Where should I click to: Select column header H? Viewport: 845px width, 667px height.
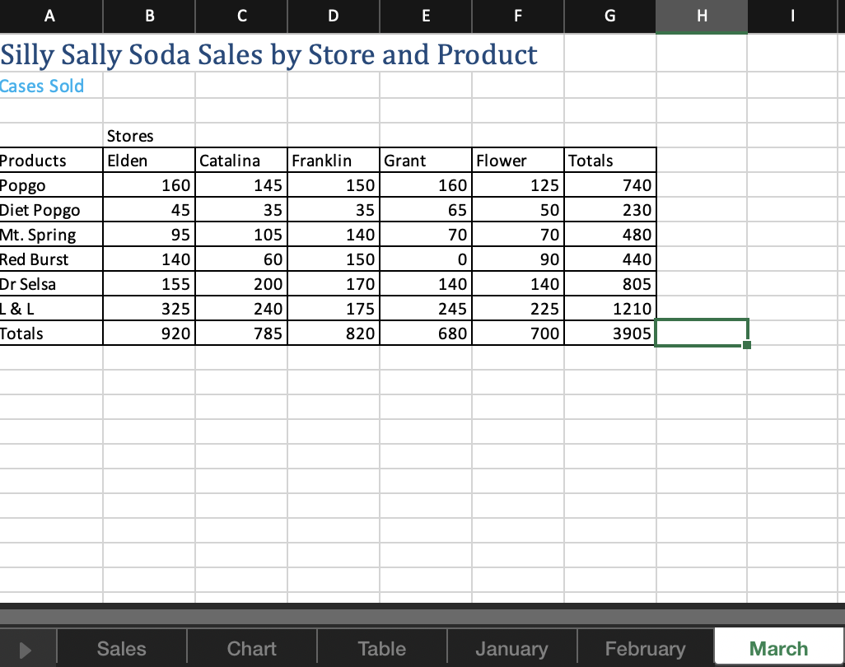(x=701, y=16)
